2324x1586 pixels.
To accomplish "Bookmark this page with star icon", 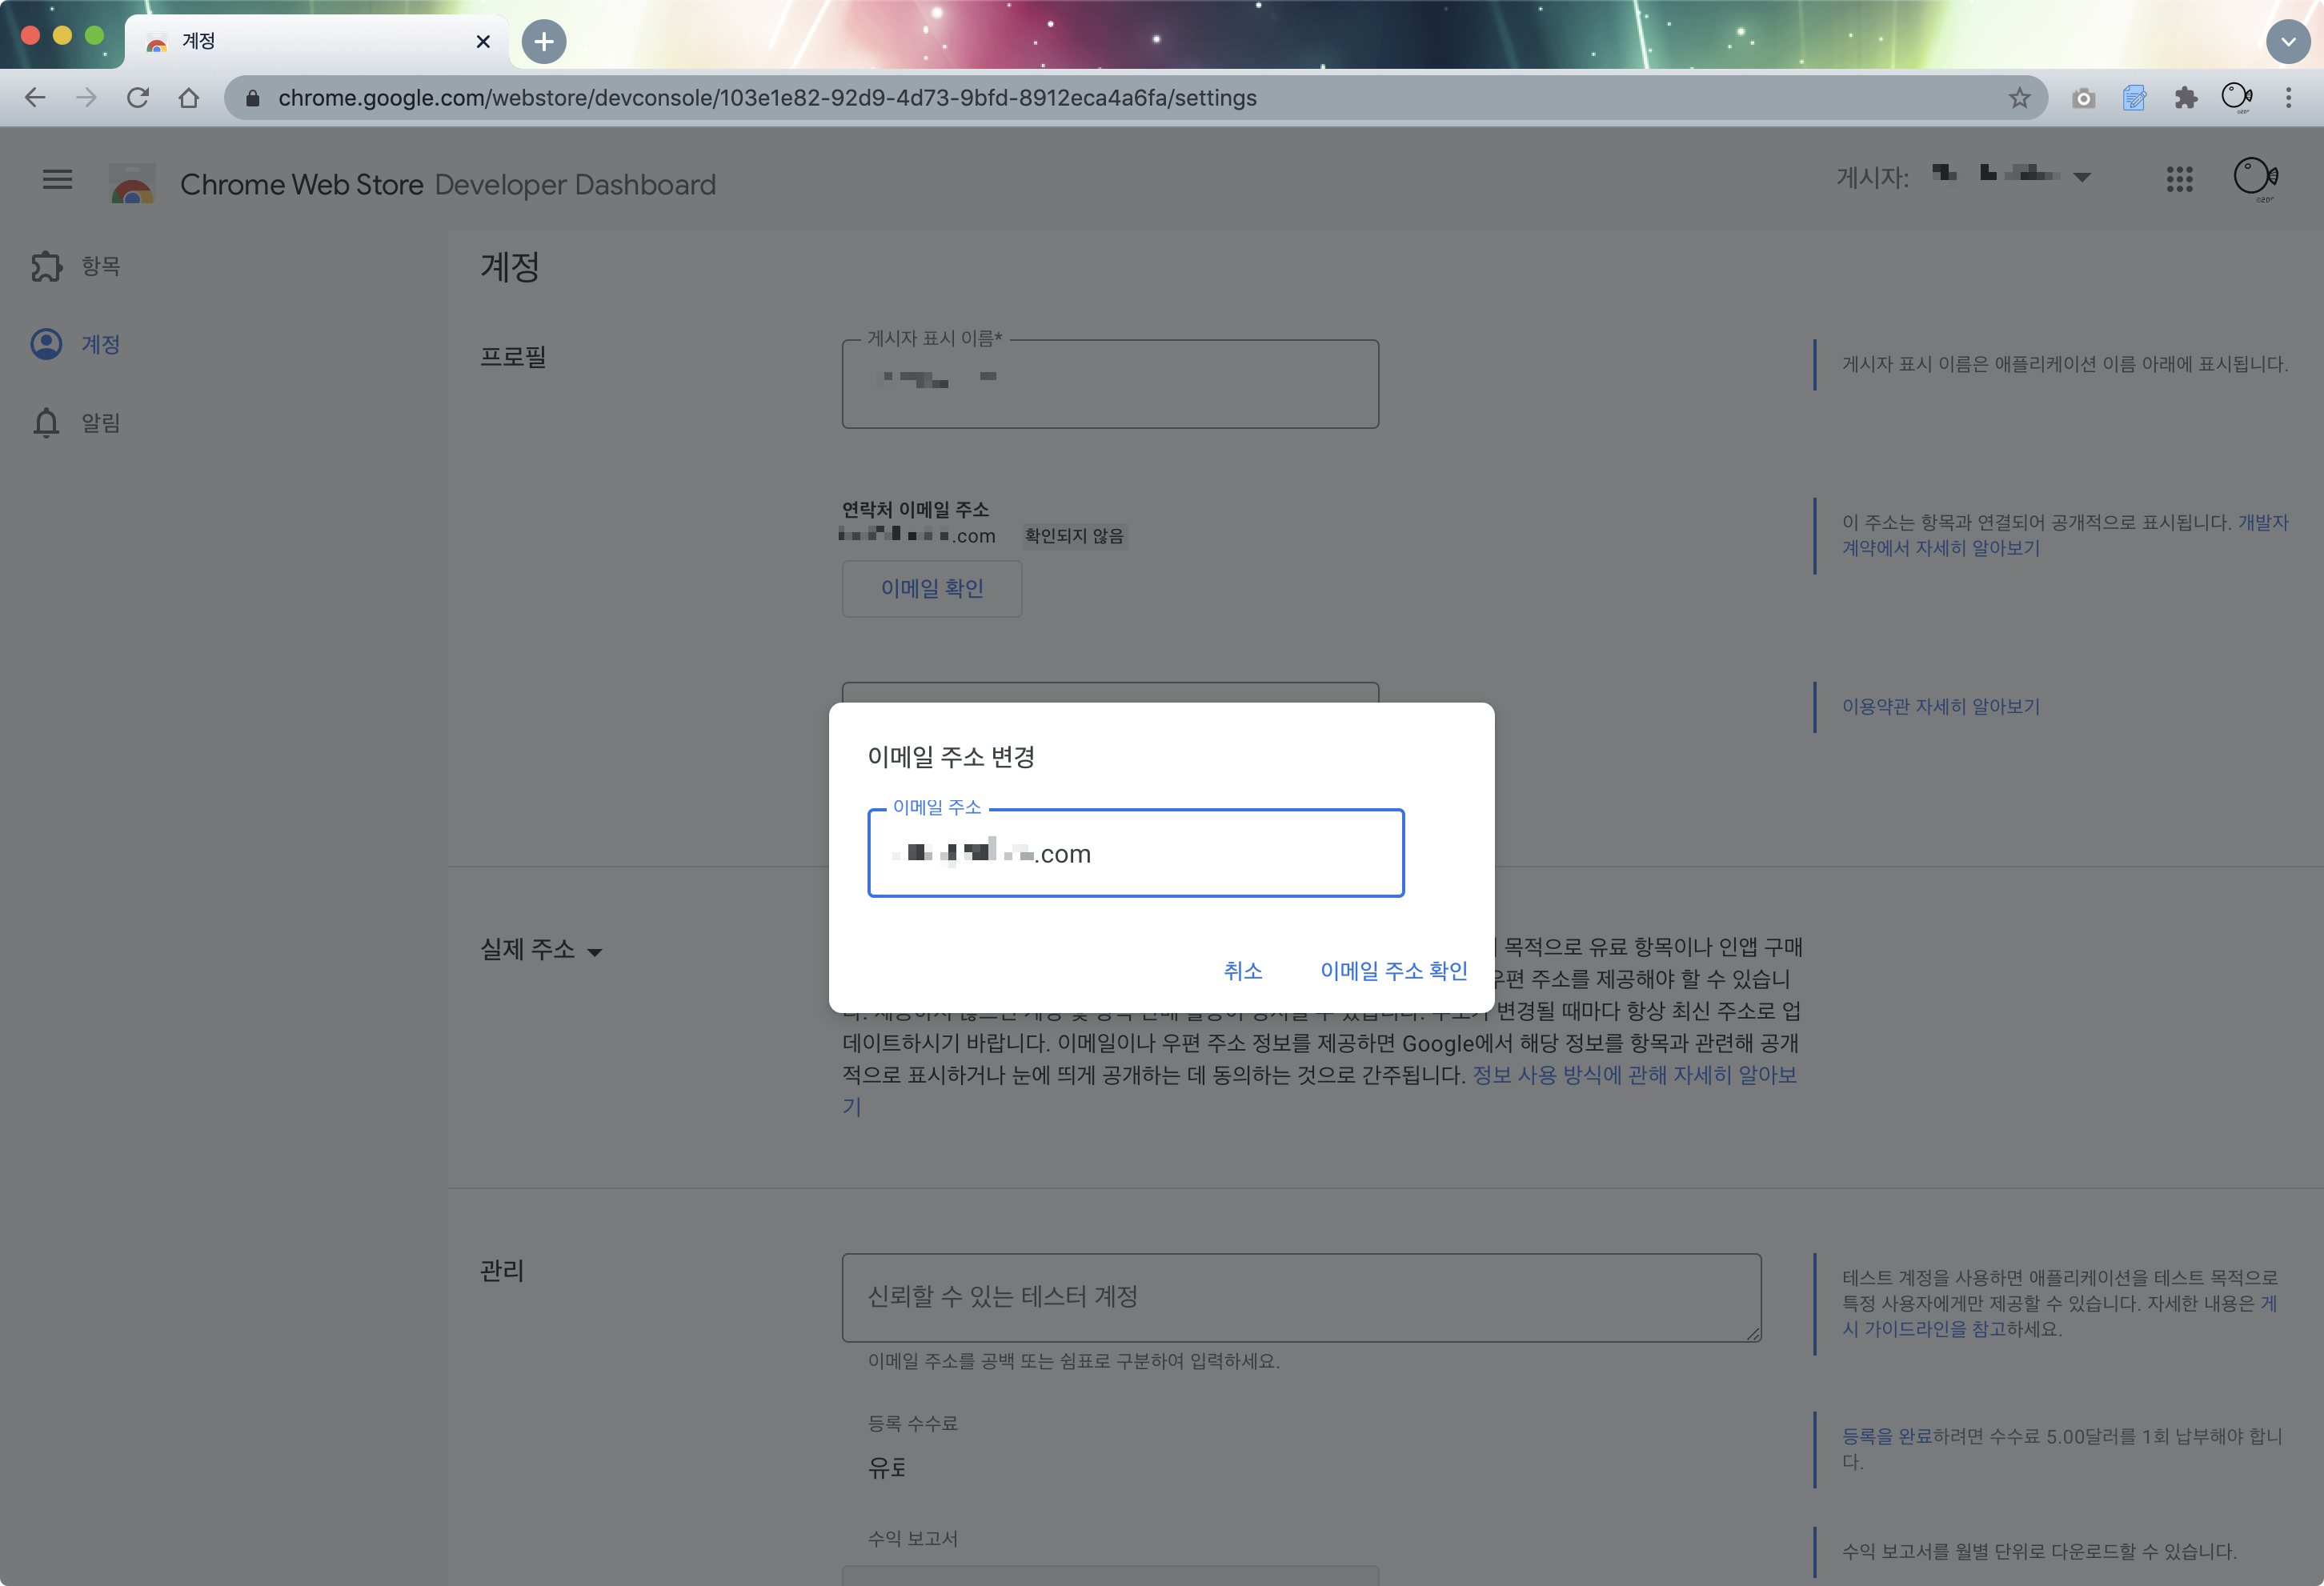I will pos(2019,98).
